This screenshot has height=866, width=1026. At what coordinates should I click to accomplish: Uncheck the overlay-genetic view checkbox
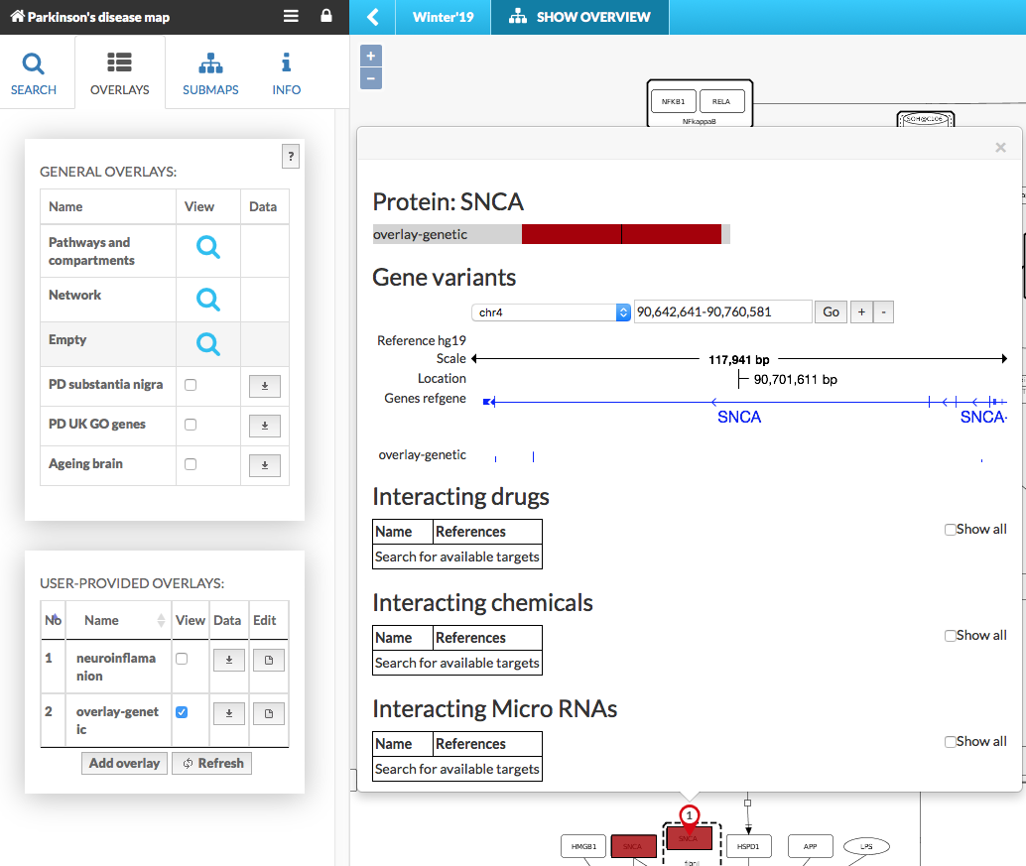tap(181, 712)
